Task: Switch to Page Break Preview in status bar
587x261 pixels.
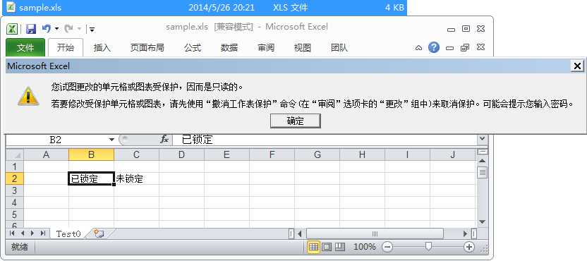Action: tap(340, 247)
